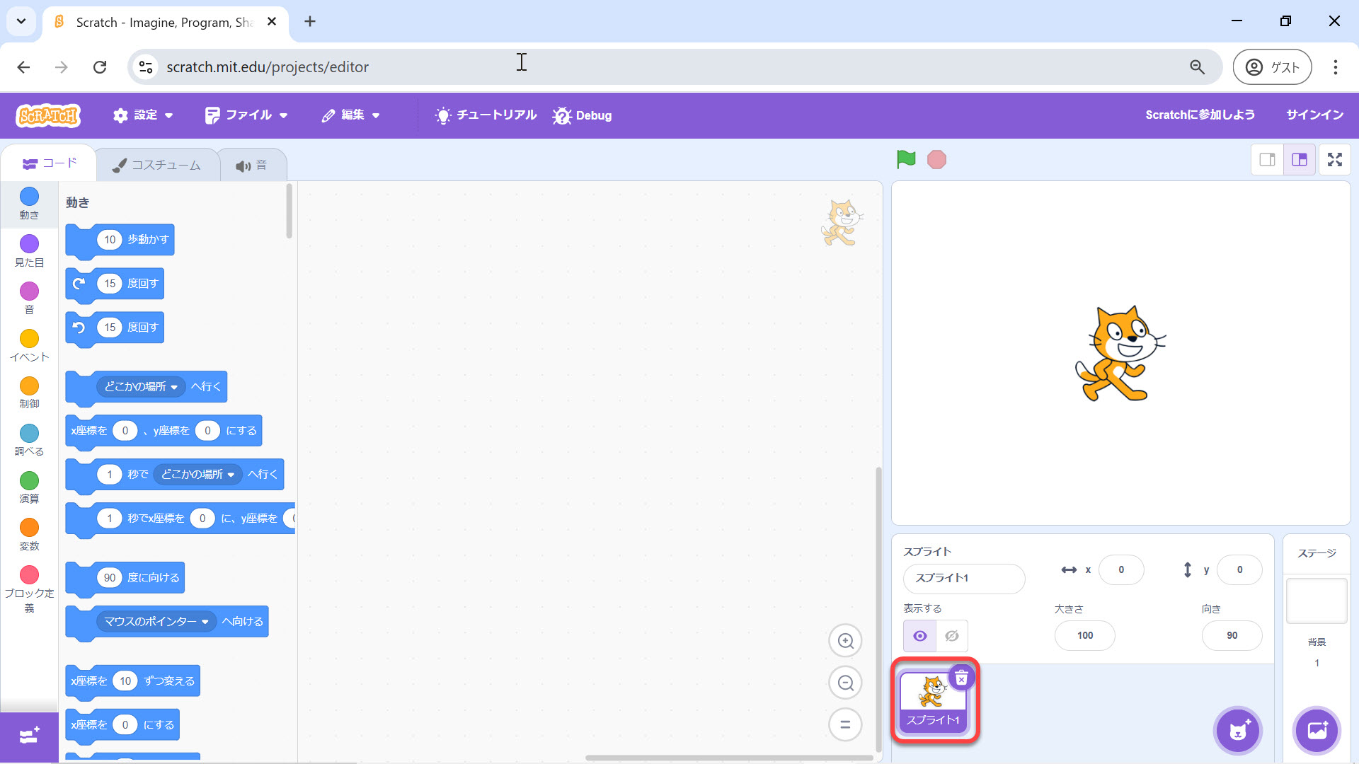Open the 設定 settings menu
Viewport: 1359px width, 764px height.
pyautogui.click(x=143, y=115)
